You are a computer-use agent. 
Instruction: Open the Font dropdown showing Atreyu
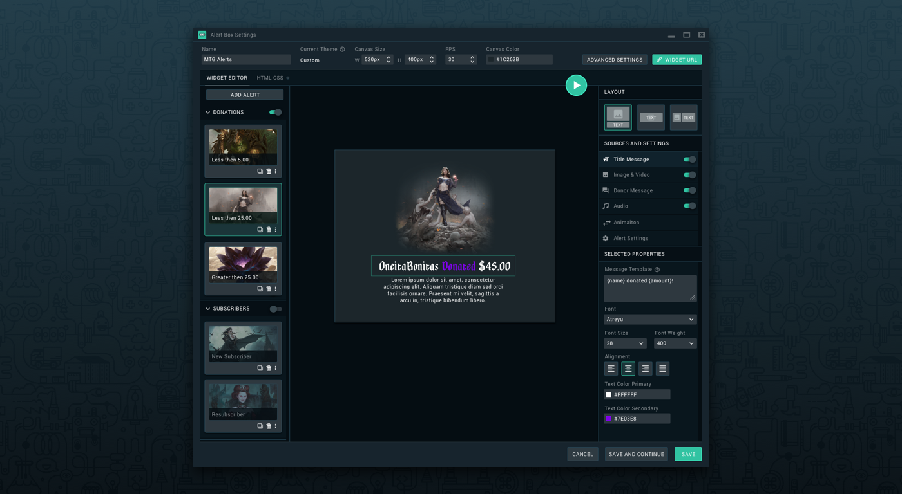(650, 319)
